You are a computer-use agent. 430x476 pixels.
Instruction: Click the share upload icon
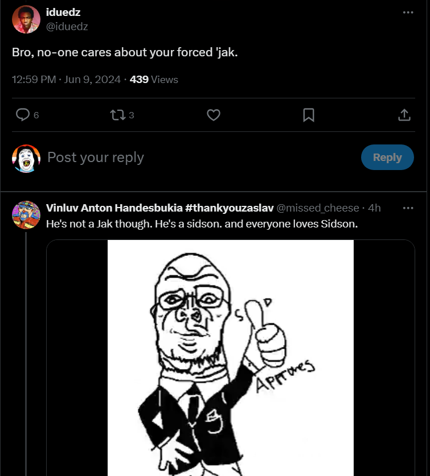pyautogui.click(x=404, y=115)
